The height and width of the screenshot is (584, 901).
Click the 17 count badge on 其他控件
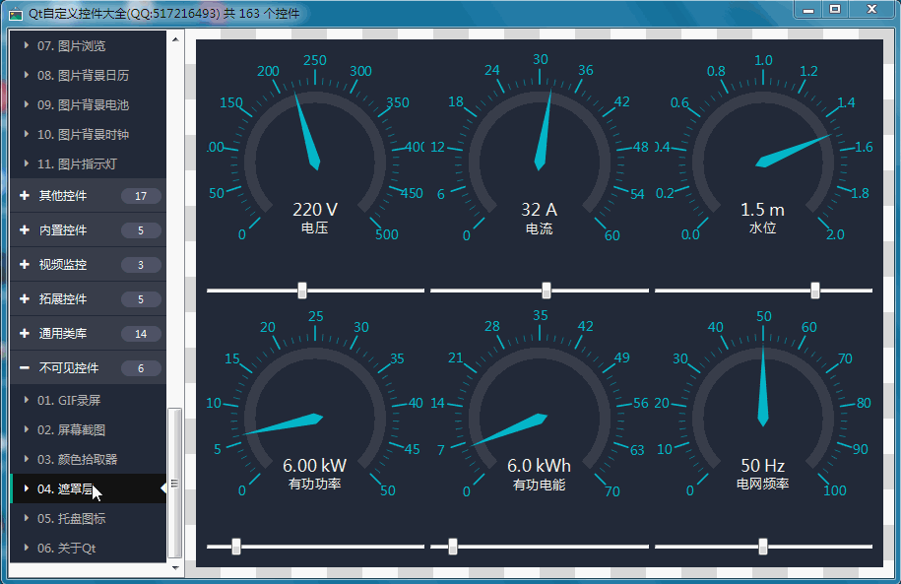(141, 196)
